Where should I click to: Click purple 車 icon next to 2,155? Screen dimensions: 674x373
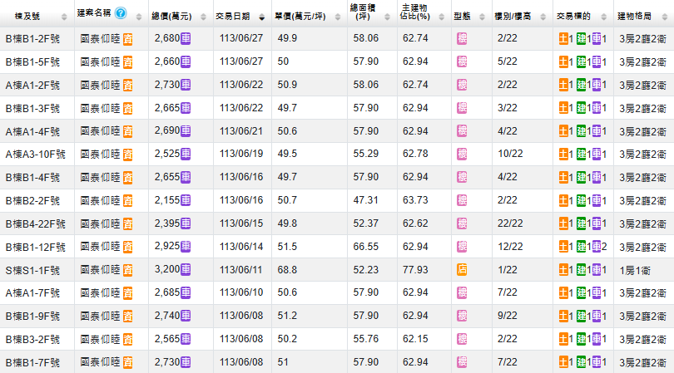pyautogui.click(x=186, y=200)
